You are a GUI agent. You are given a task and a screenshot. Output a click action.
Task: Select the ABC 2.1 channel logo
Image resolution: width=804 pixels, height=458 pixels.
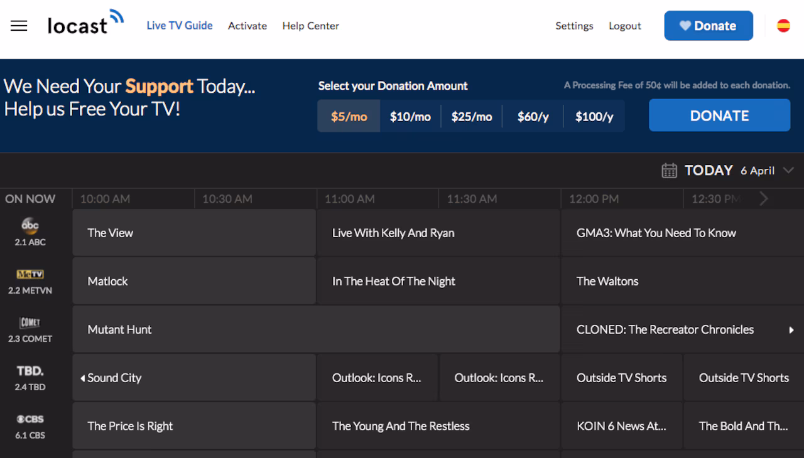pos(29,226)
